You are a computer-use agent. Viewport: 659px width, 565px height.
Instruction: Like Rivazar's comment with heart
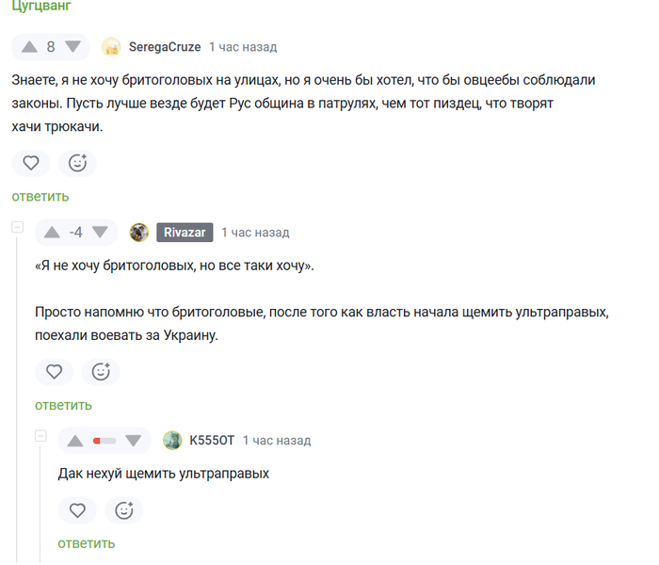coord(54,372)
